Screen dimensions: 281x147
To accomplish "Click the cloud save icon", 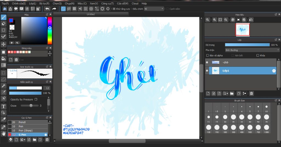I will pyautogui.click(x=5, y=9).
